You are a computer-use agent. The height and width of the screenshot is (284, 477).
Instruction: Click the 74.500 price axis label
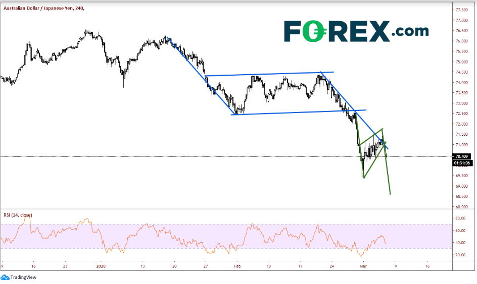pos(461,72)
